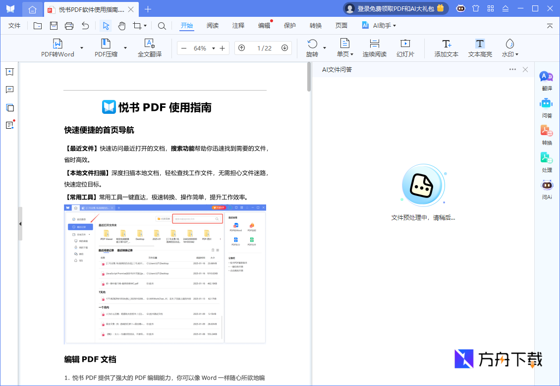The image size is (560, 386).
Task: Start 幻灯片 slideshow mode
Action: [406, 48]
